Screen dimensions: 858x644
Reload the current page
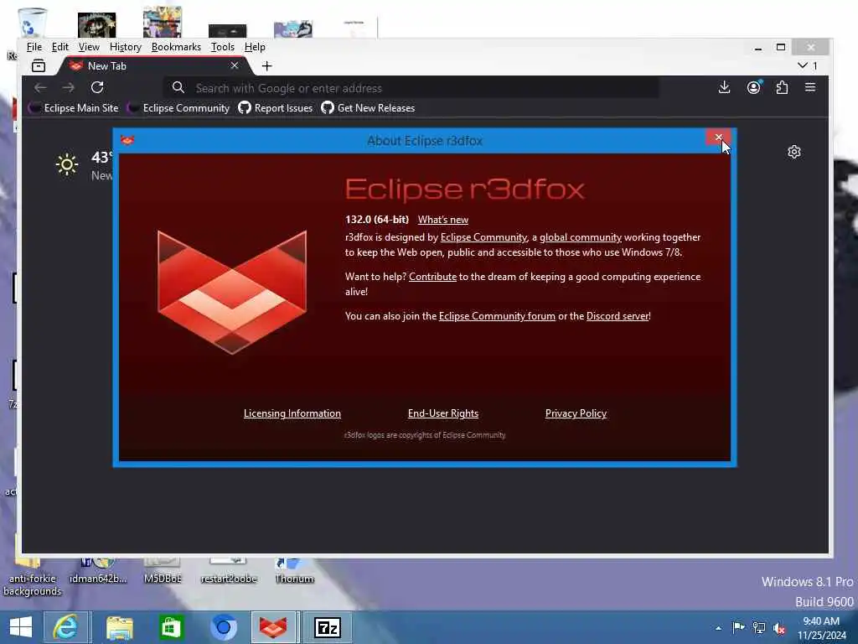click(97, 87)
